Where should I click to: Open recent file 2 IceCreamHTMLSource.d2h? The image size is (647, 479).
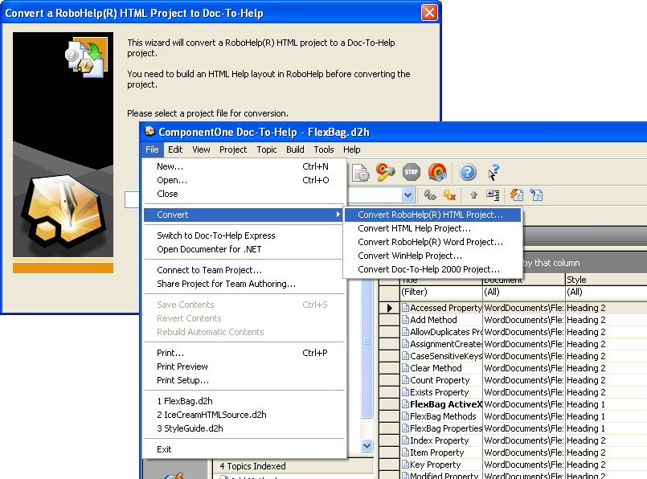pos(244,415)
